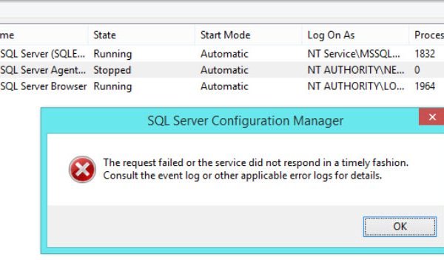This screenshot has height=276, width=444.
Task: Select the SQL Server (SQLE... service row
Action: (x=222, y=54)
